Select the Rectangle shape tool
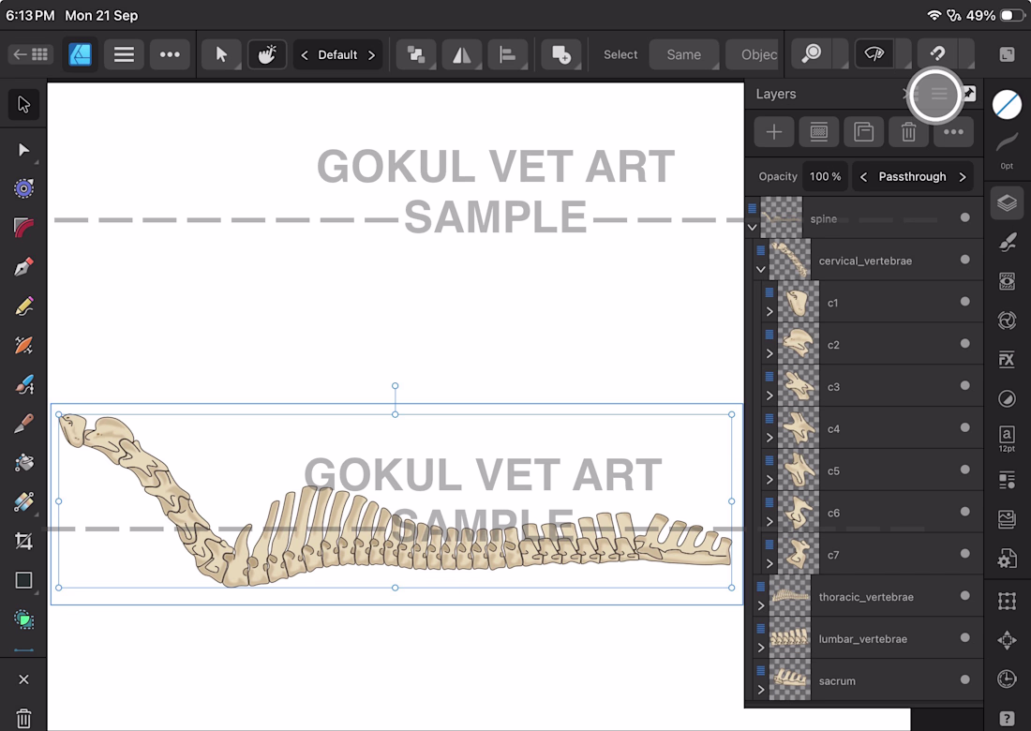 (x=23, y=580)
